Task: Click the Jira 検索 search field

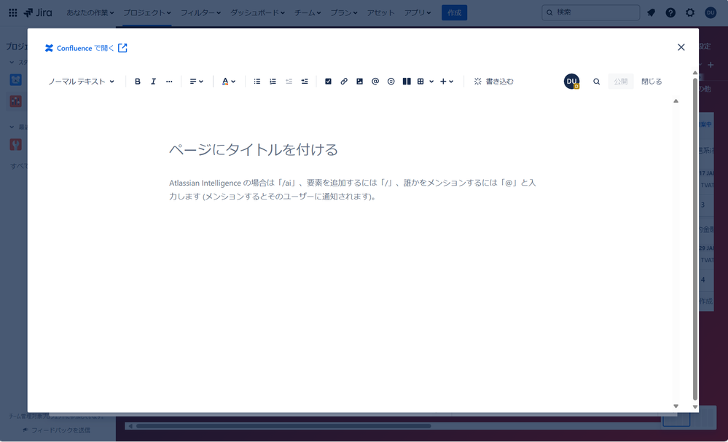Action: click(590, 12)
